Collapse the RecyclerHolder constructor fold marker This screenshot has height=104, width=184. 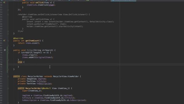pos(8,88)
